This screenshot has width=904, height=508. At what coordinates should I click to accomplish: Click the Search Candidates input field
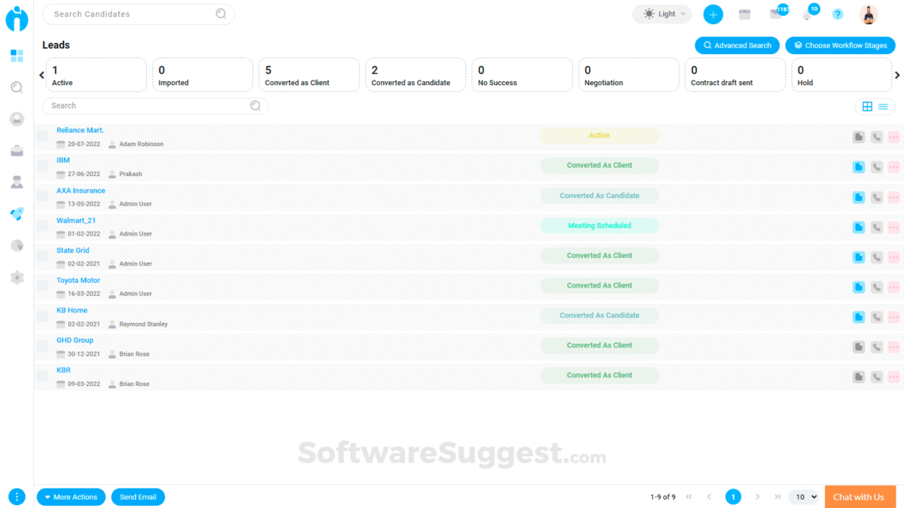click(x=132, y=14)
